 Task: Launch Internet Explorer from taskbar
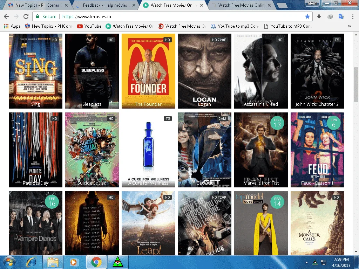tap(32, 262)
